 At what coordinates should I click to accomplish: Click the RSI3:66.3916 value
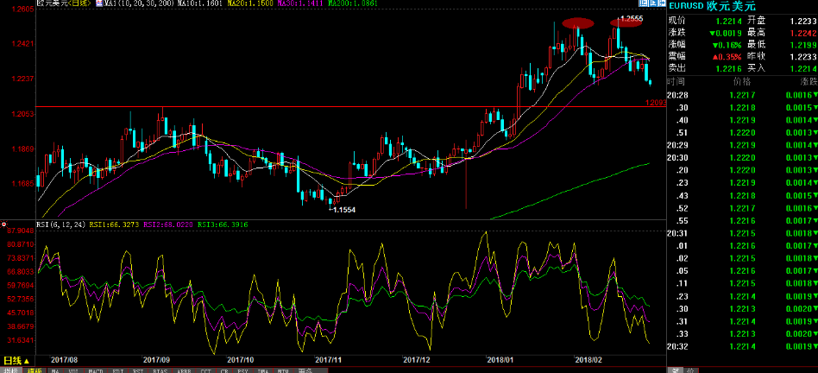[x=223, y=224]
